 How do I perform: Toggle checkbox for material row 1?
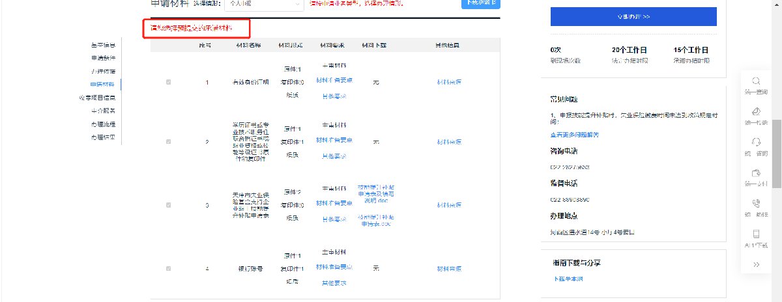[x=169, y=82]
